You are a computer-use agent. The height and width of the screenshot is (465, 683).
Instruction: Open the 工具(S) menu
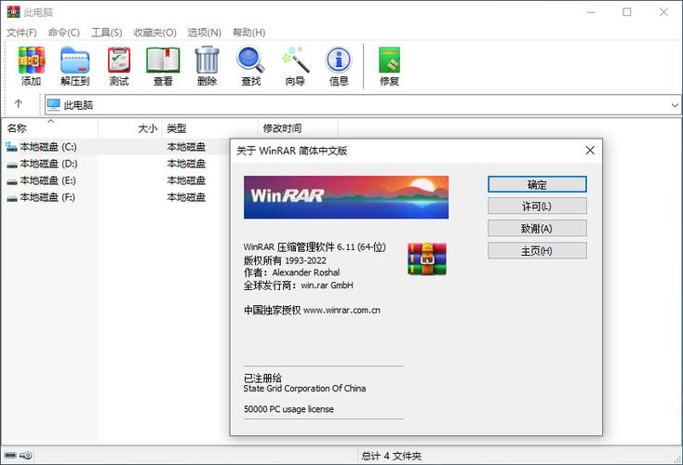pyautogui.click(x=106, y=33)
